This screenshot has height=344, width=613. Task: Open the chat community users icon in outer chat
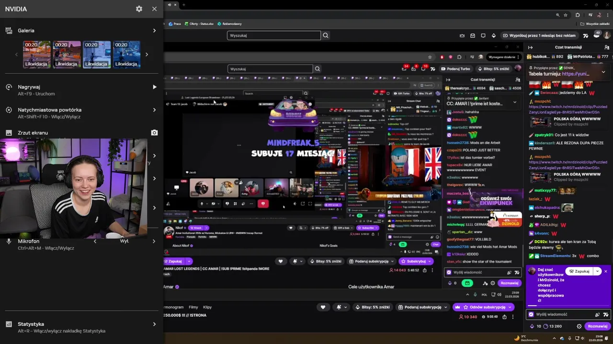click(x=607, y=47)
